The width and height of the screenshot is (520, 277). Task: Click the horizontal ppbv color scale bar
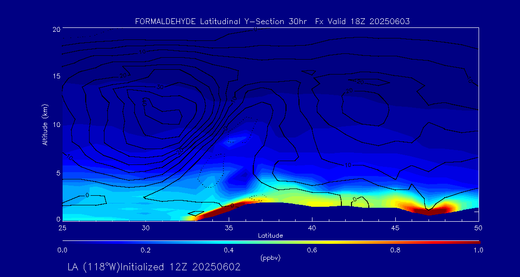click(x=271, y=242)
